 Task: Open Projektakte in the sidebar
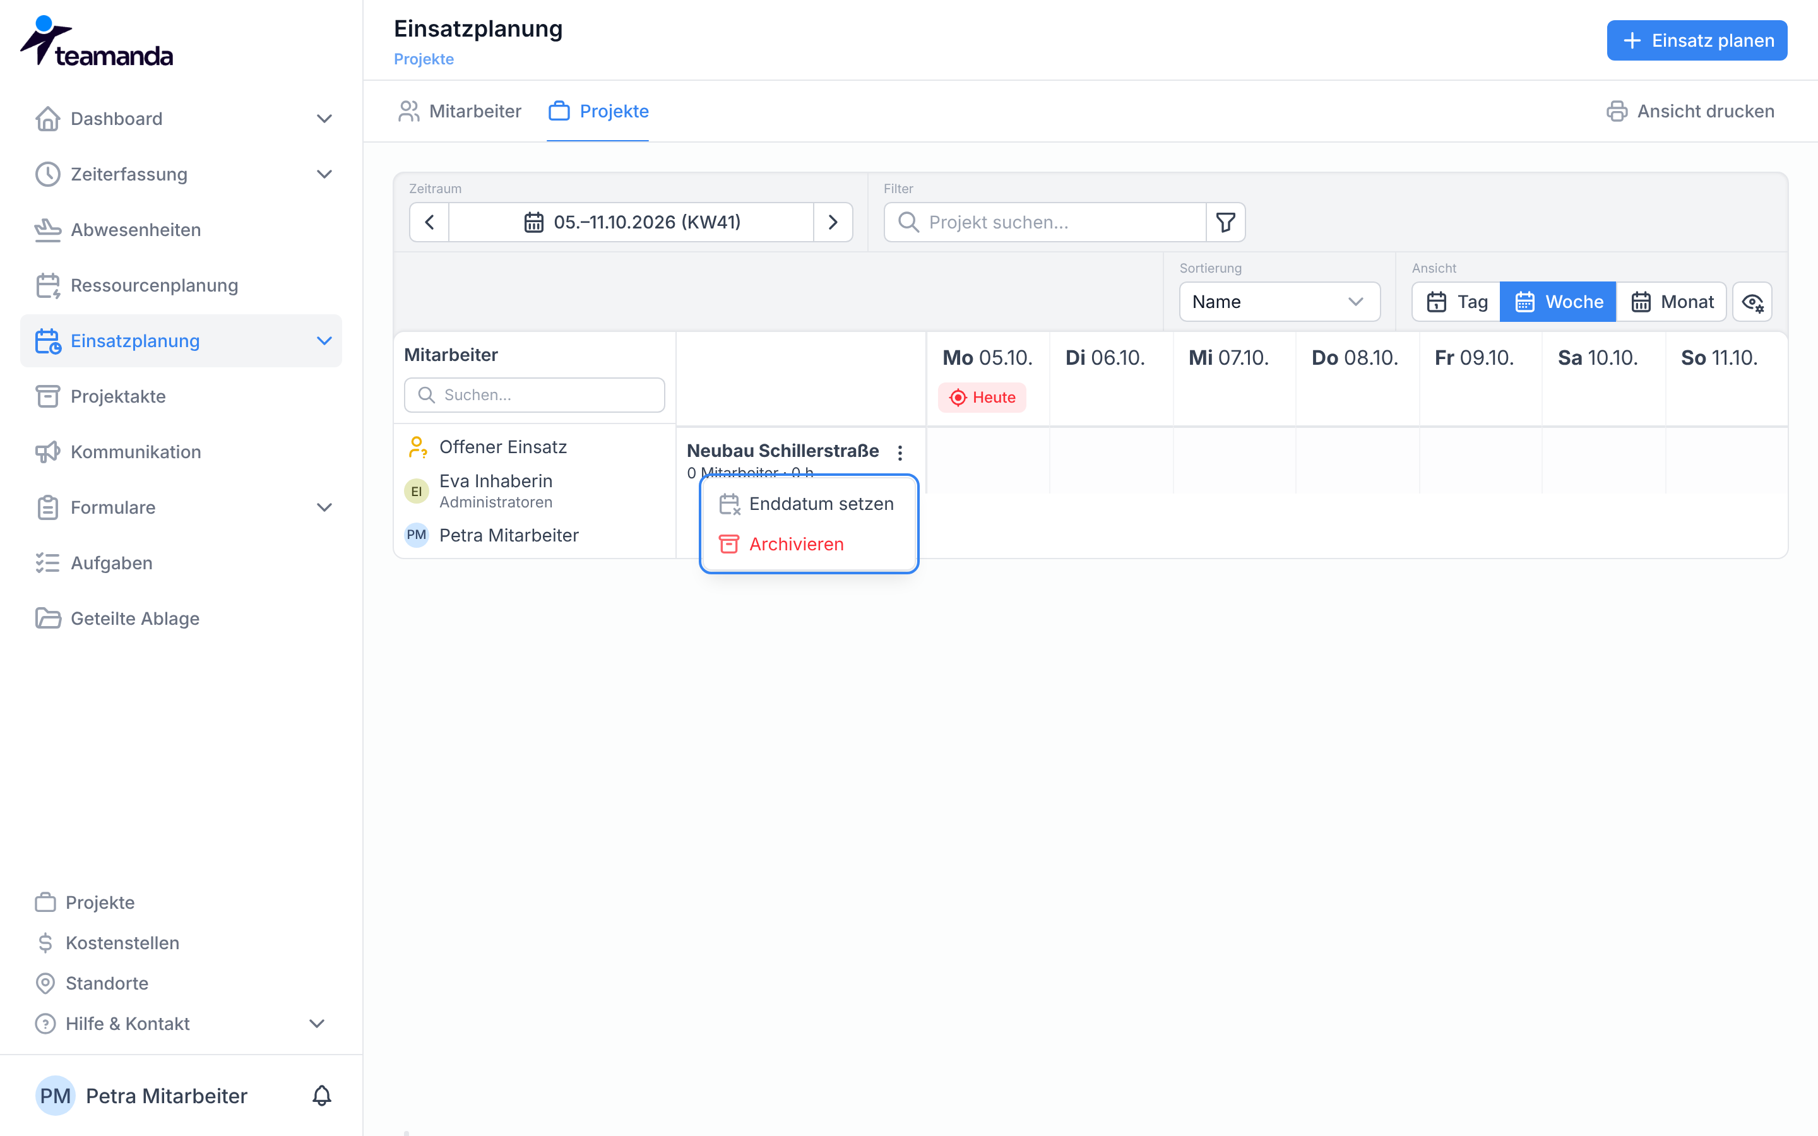(x=181, y=397)
